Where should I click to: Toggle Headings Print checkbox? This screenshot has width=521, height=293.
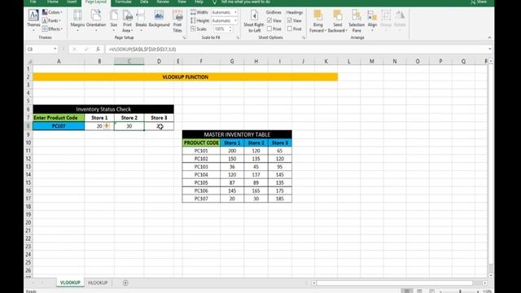click(290, 29)
